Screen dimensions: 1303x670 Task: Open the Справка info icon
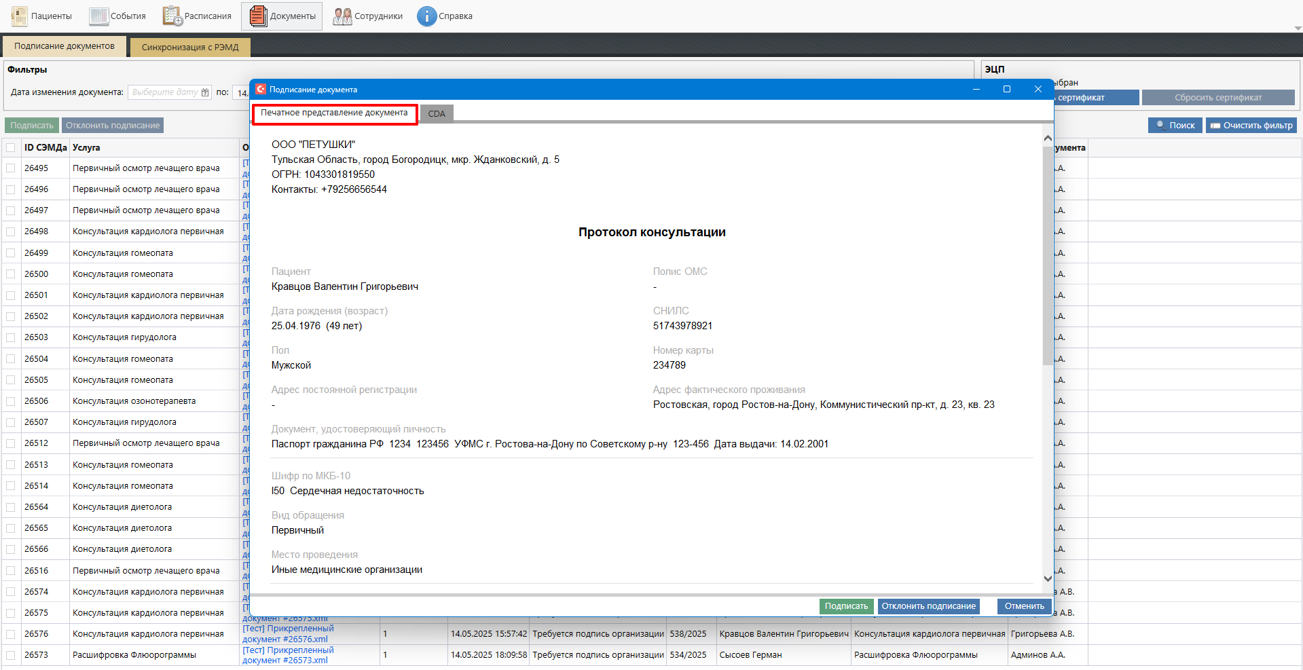426,16
